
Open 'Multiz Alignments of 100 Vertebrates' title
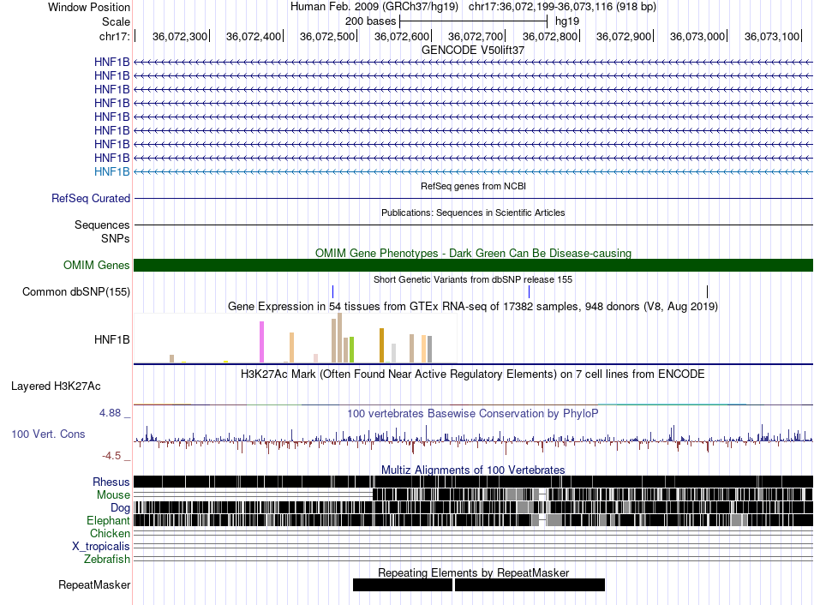(x=473, y=470)
